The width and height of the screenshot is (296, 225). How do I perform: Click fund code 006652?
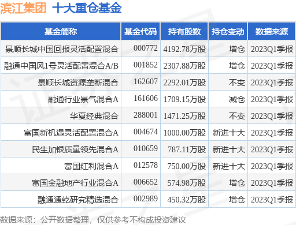pos(146,182)
